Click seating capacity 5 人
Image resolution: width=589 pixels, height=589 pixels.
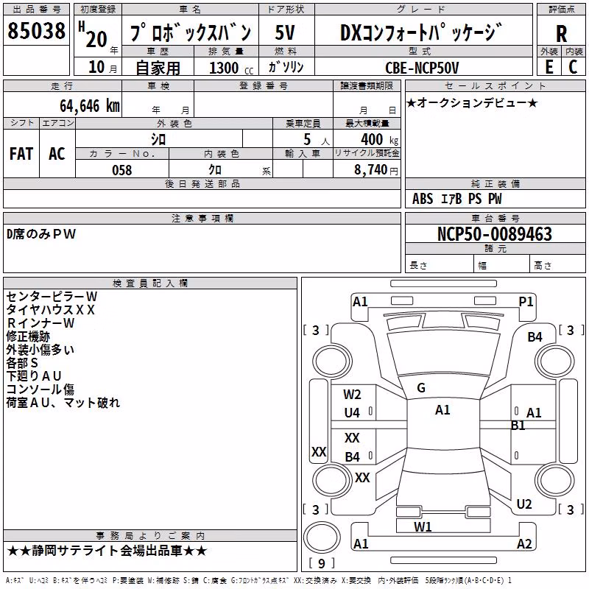(x=317, y=140)
